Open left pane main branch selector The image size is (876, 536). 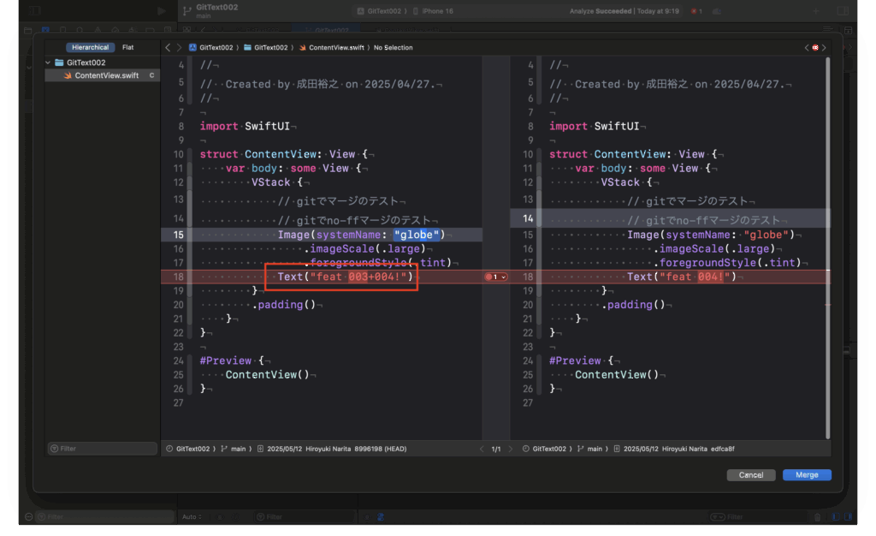pyautogui.click(x=234, y=449)
